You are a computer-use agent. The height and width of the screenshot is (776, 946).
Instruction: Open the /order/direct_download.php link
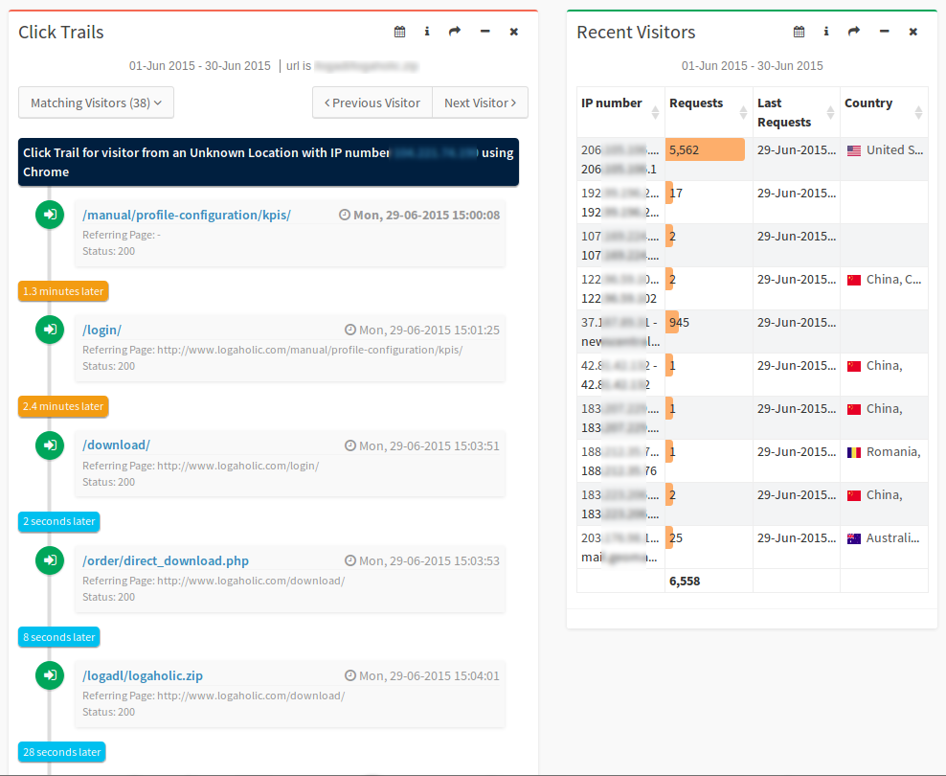[166, 560]
